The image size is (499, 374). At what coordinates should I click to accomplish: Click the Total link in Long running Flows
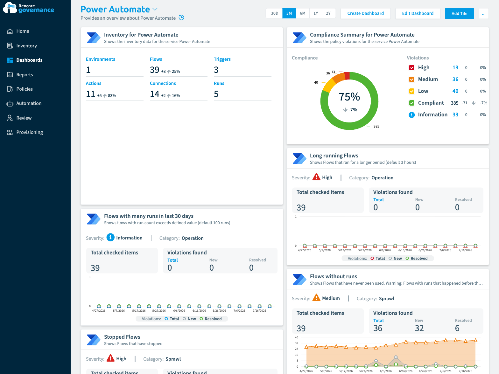378,200
